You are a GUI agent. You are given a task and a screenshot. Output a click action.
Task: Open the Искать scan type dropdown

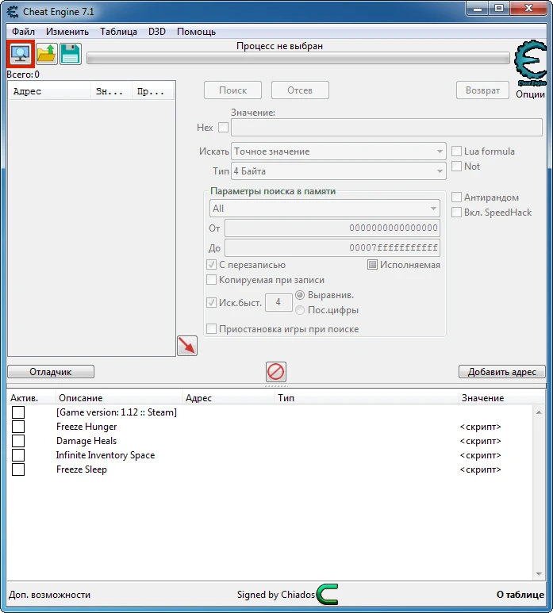(x=339, y=151)
